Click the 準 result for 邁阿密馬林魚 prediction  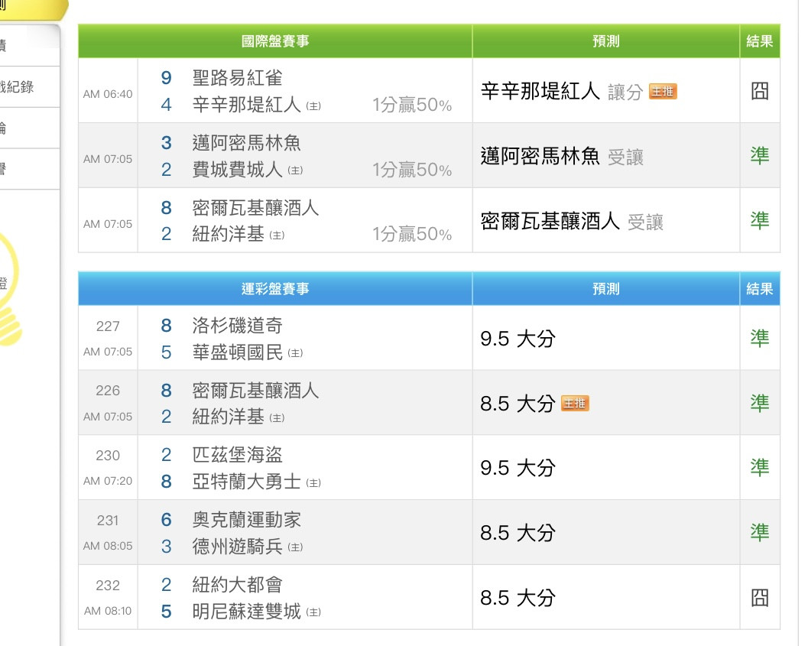click(760, 156)
